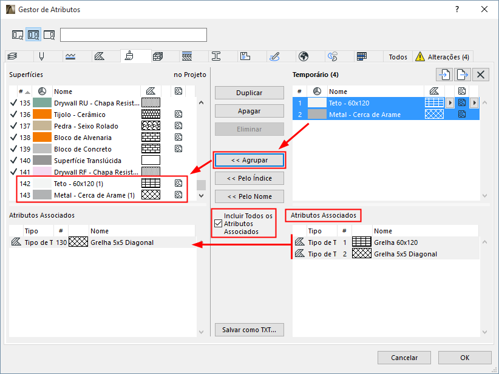The height and width of the screenshot is (374, 499).
Task: Select Grelha 60x120 in temporary associated attributes
Action: 385,242
